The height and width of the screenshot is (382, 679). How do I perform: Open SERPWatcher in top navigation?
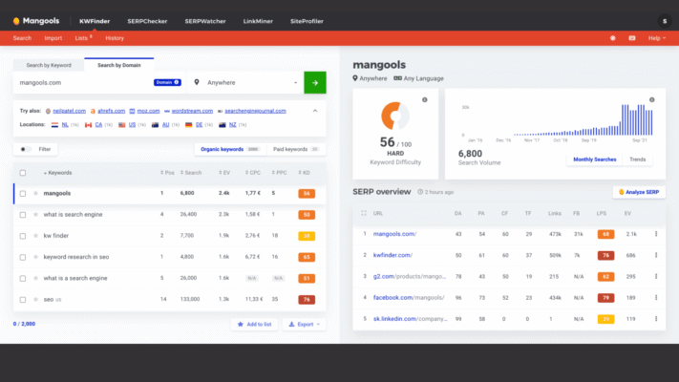pos(205,21)
